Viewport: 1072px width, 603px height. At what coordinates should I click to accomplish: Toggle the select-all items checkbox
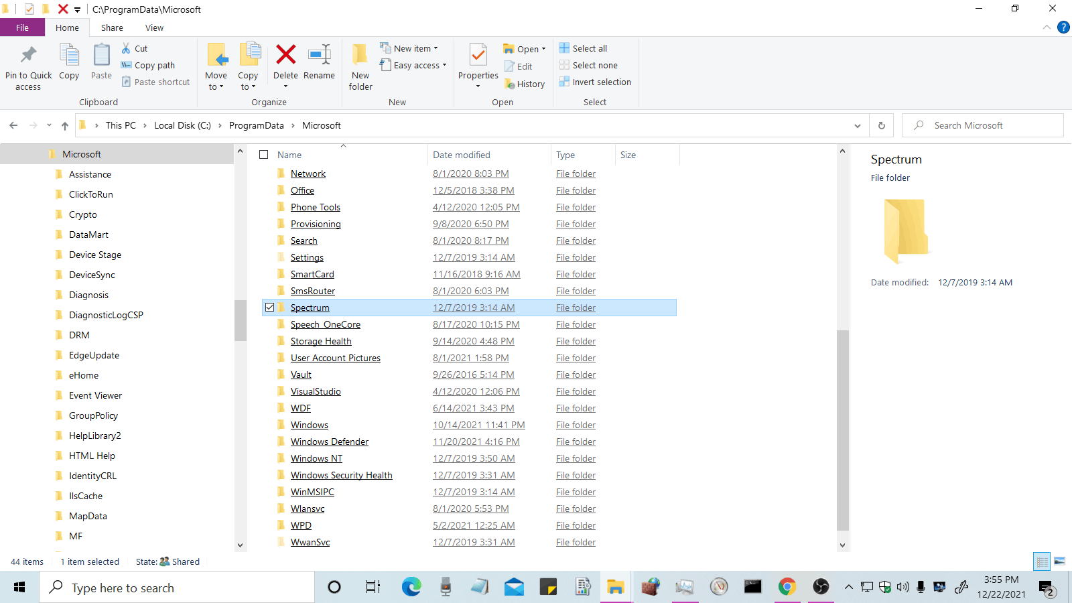(x=264, y=155)
